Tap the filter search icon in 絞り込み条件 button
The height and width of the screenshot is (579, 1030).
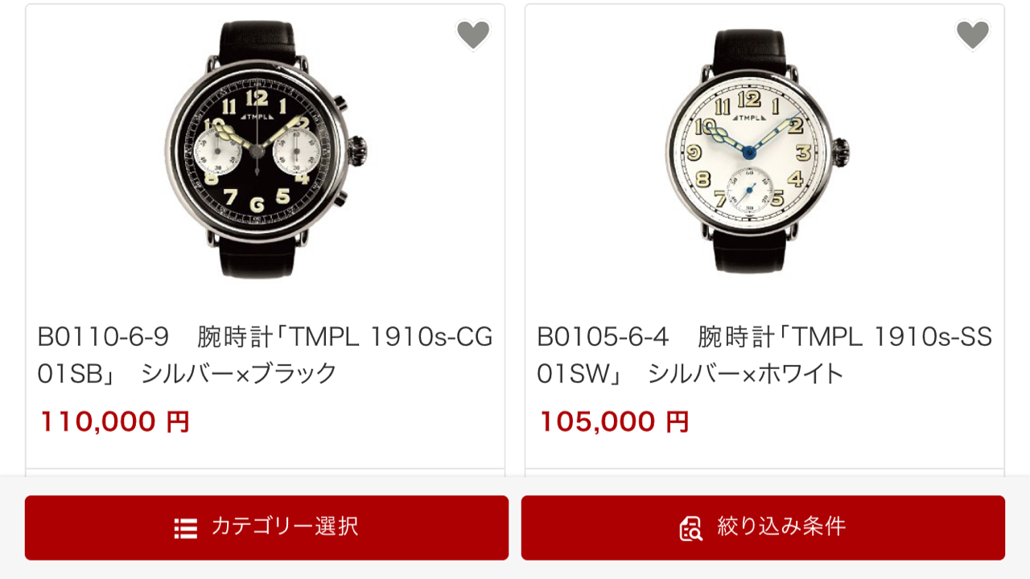(691, 528)
